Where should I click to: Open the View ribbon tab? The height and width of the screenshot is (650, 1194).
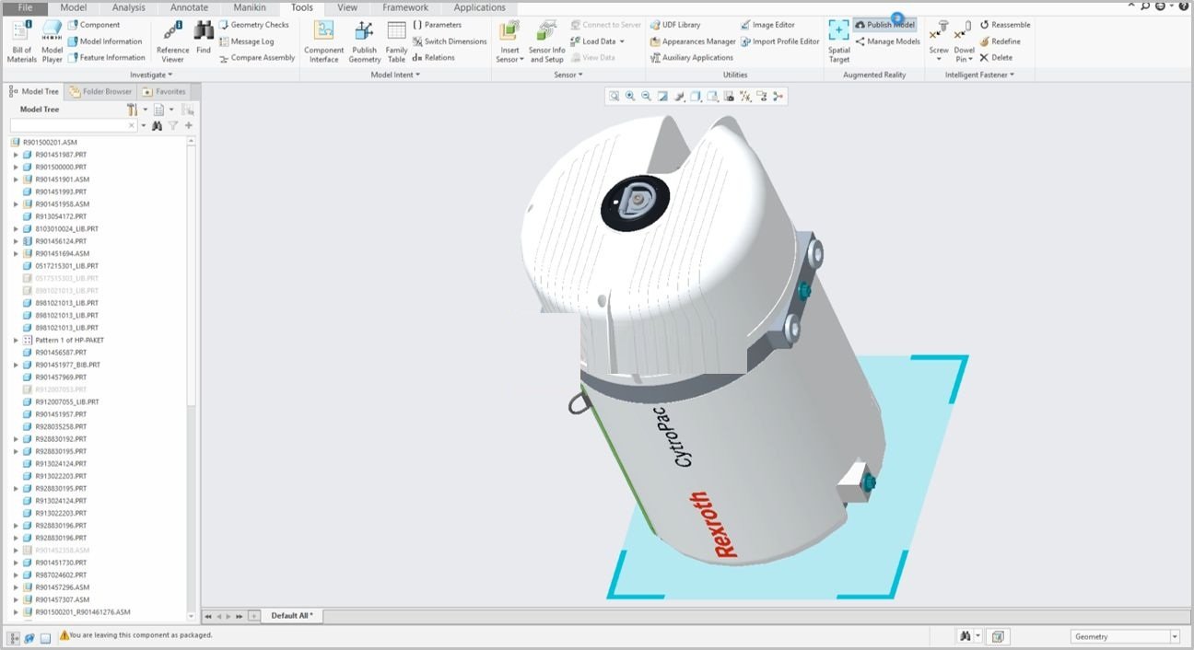pyautogui.click(x=347, y=7)
